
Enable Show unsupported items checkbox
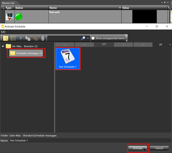coord(93,38)
